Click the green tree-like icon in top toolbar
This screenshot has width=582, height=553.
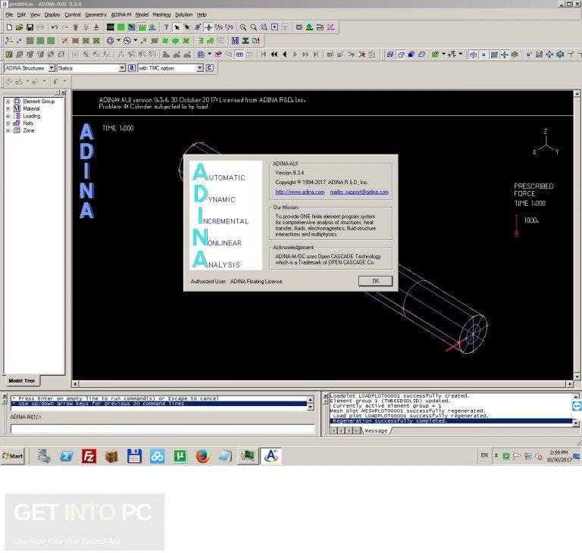(309, 27)
